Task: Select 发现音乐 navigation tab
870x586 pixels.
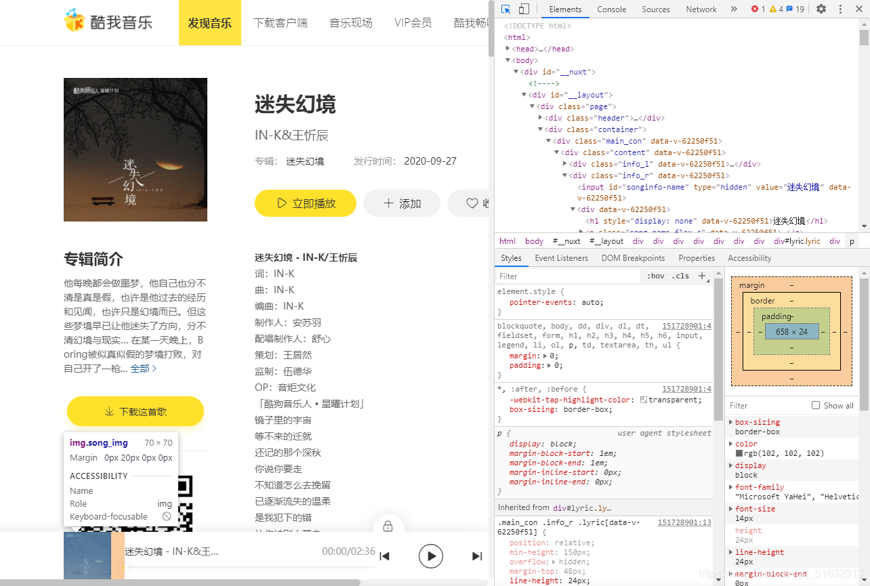Action: point(210,23)
